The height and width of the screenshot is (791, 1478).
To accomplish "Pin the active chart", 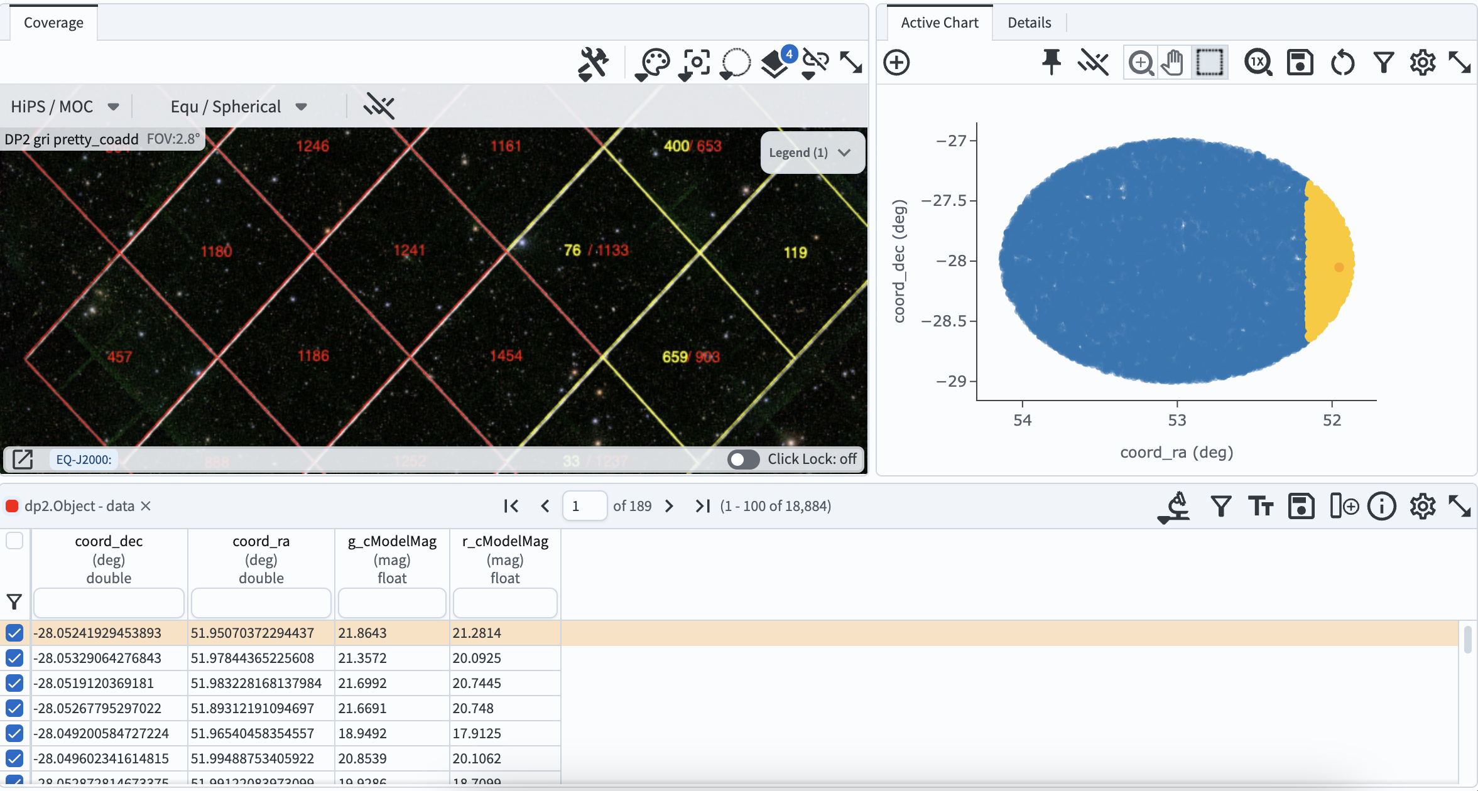I will click(1051, 62).
